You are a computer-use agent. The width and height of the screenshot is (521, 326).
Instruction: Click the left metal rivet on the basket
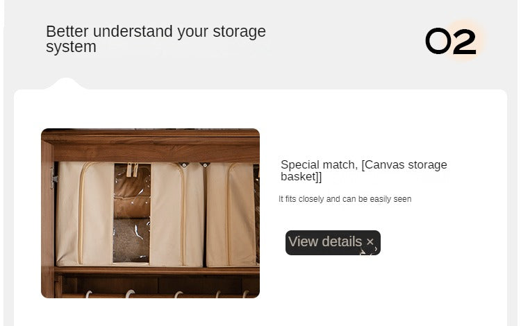pos(185,165)
